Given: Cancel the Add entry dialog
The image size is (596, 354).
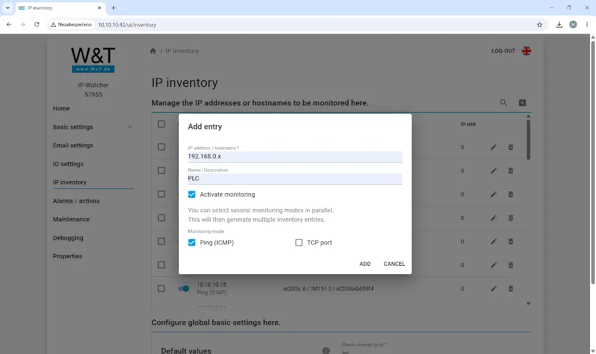Looking at the screenshot, I should [x=394, y=264].
